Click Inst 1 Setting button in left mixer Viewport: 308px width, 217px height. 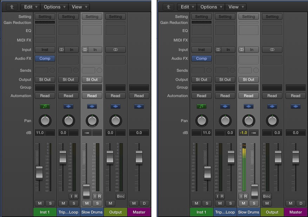(45, 17)
